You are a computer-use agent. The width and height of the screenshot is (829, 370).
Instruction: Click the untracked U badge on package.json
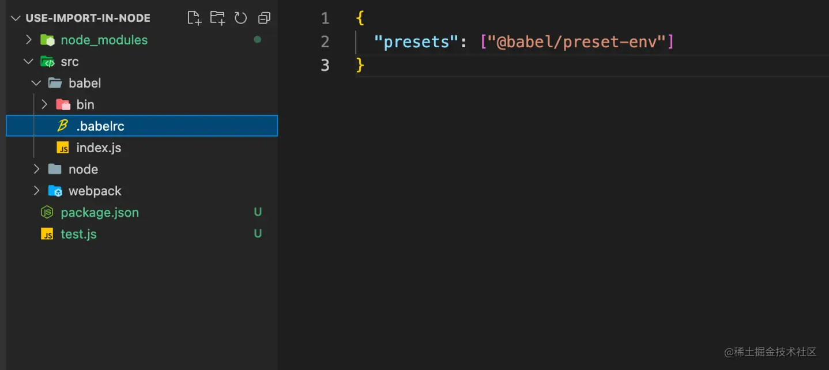[x=258, y=212]
